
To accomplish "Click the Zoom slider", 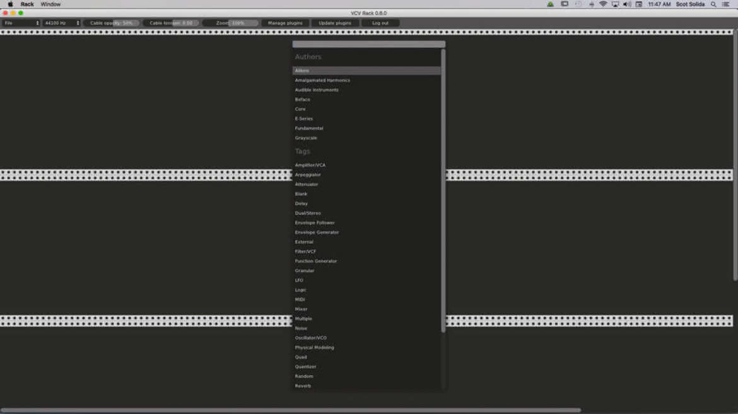I will (231, 23).
